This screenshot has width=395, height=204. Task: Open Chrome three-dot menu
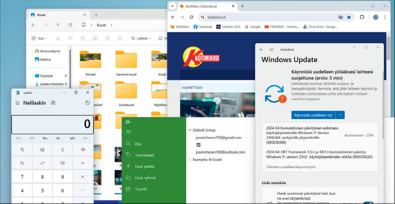pos(385,17)
